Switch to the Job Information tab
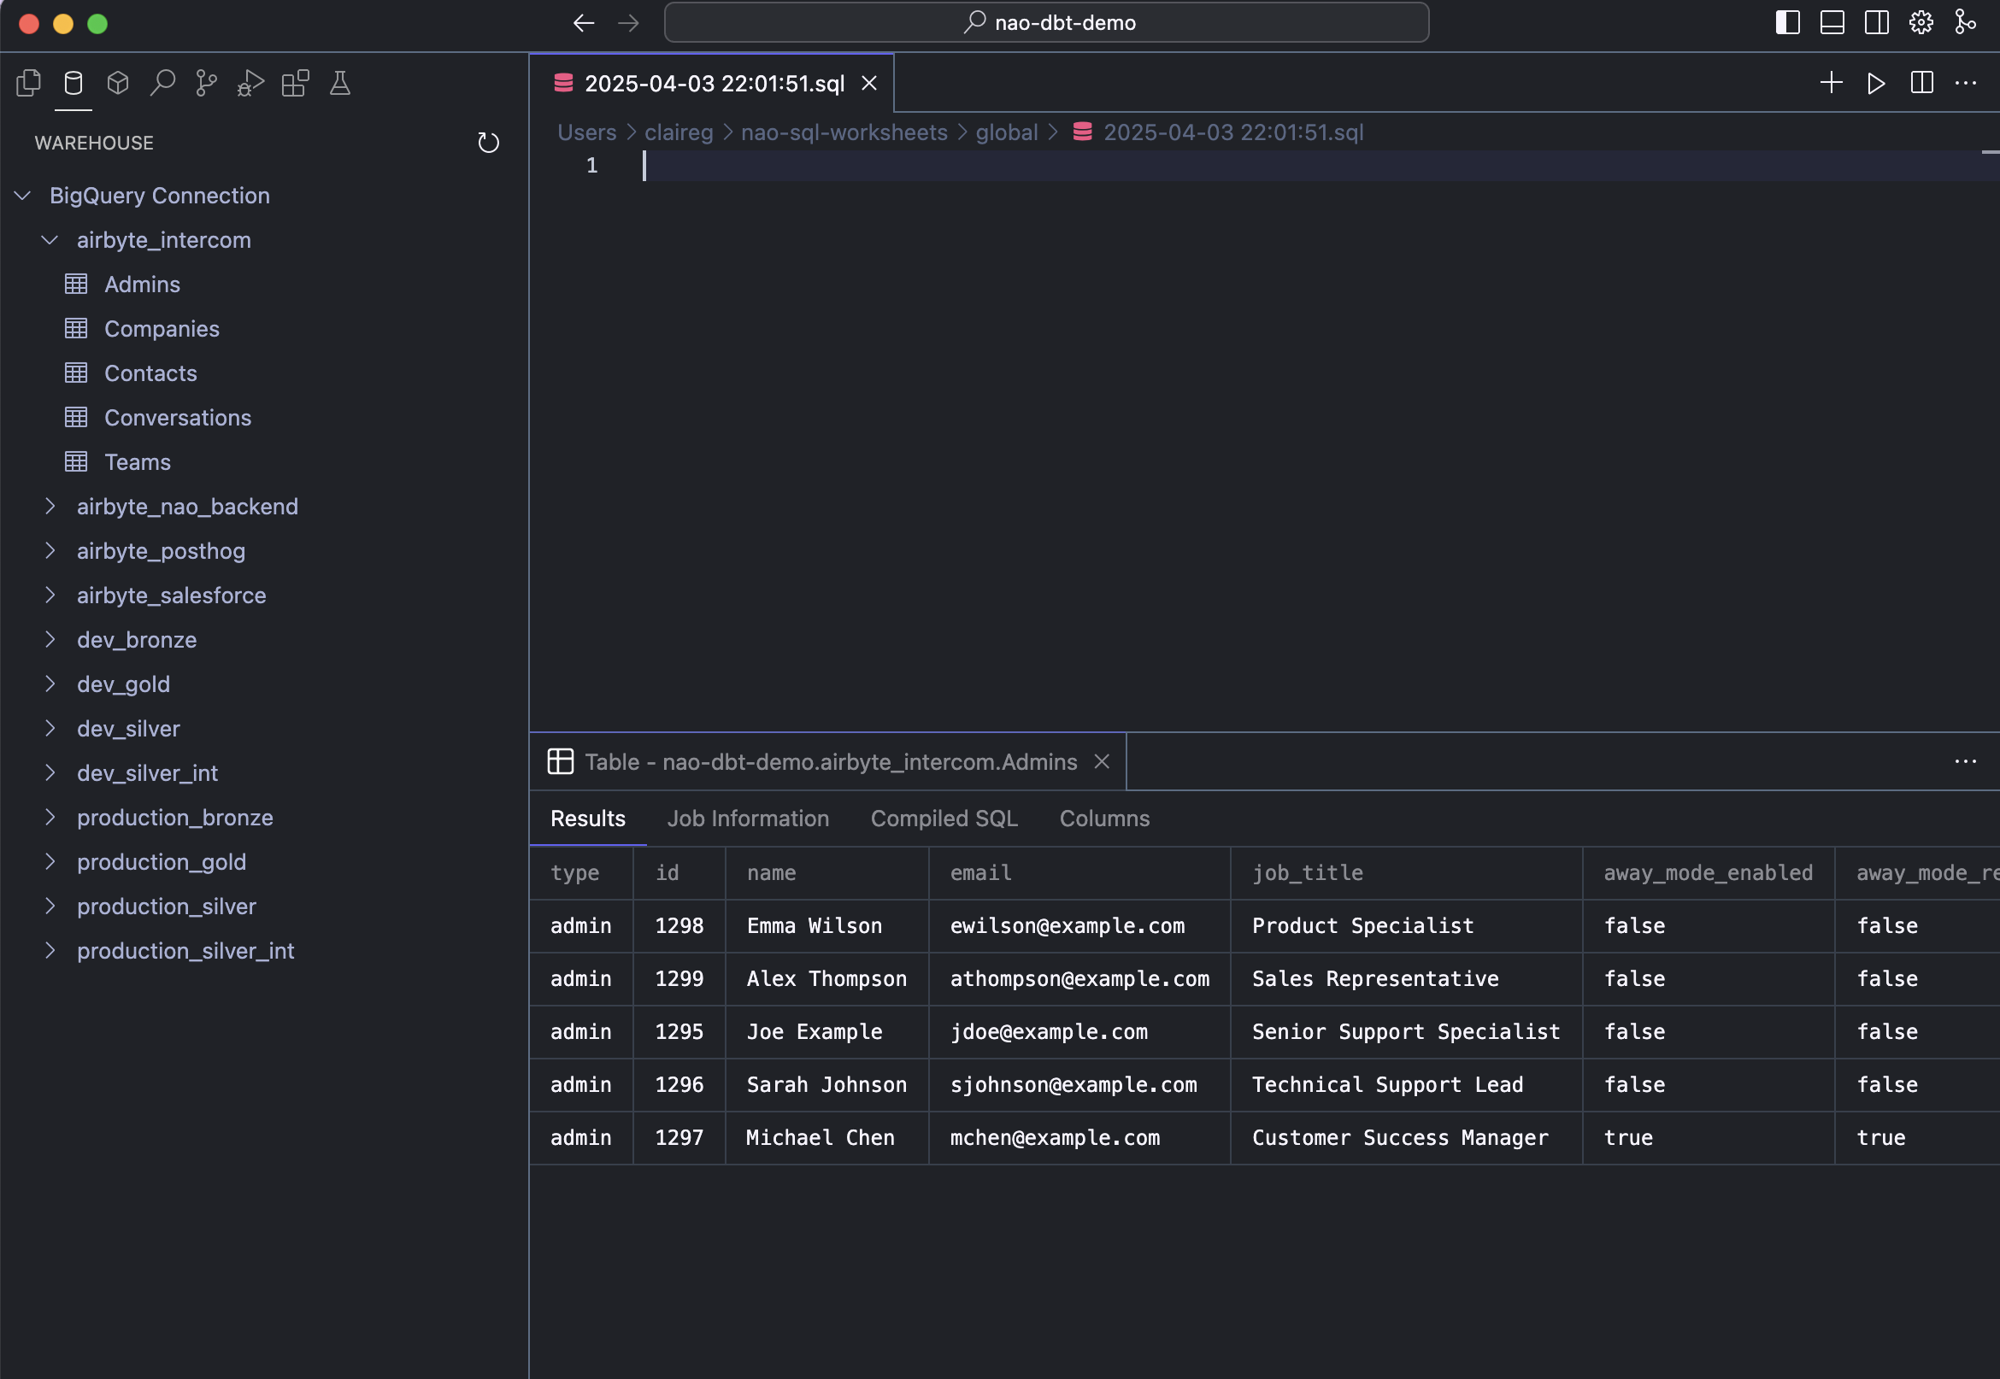This screenshot has width=2000, height=1379. [748, 819]
